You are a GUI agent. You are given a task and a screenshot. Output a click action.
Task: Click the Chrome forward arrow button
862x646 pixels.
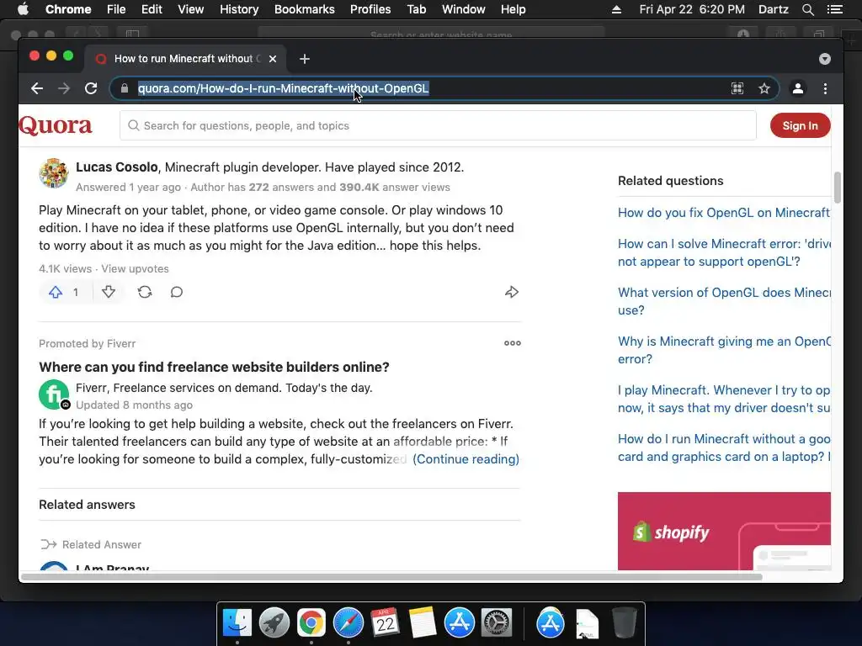point(64,88)
